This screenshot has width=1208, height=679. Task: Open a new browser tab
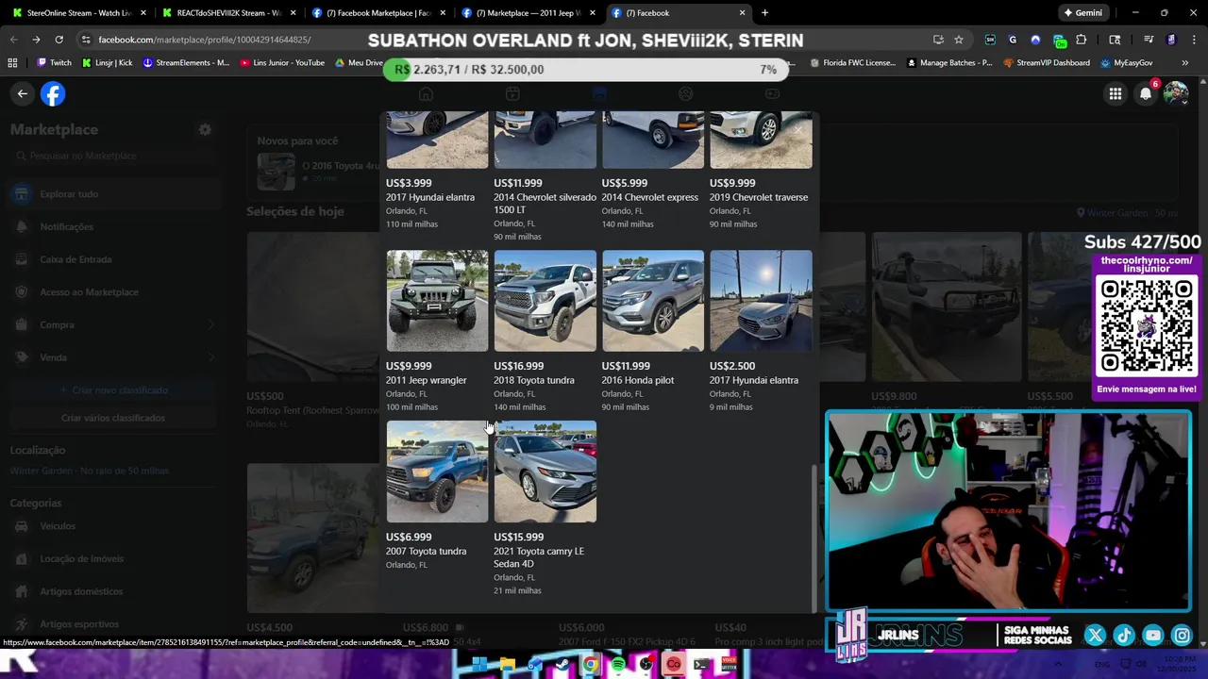pyautogui.click(x=764, y=12)
